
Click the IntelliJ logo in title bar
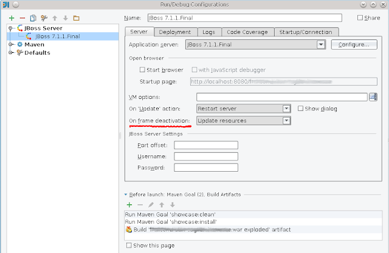[x=5, y=4]
